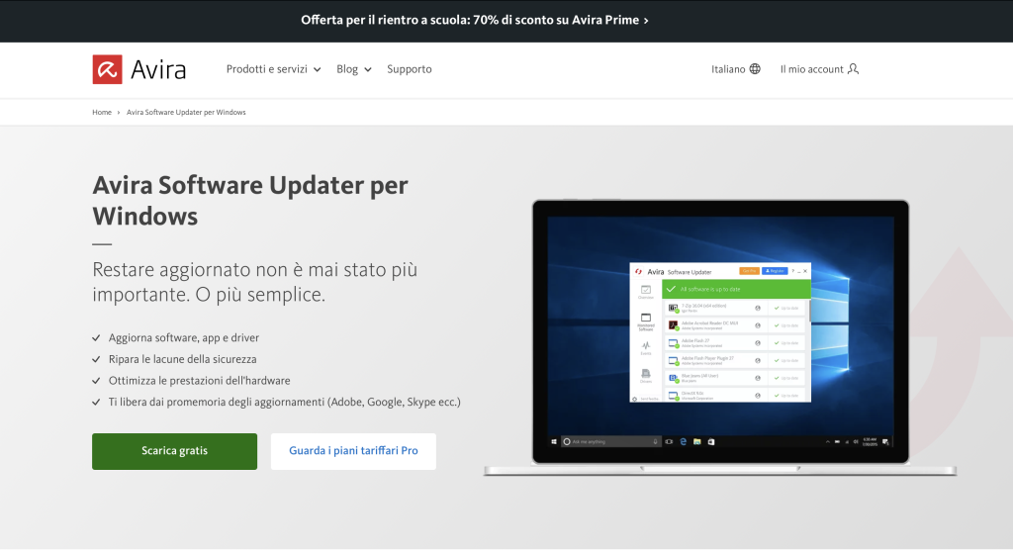The height and width of the screenshot is (550, 1013).
Task: Click the text Aggiorna software, app e driver
Action: (x=183, y=338)
